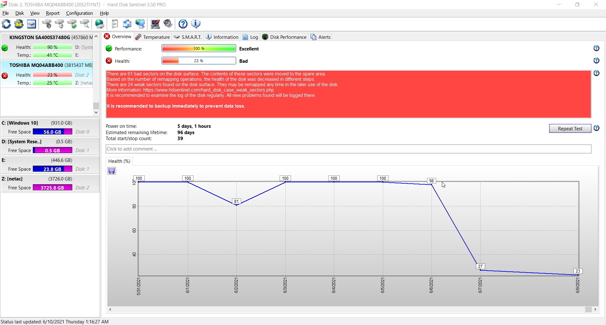Click the save floppy icon above graph
This screenshot has height=325, width=606.
point(112,171)
